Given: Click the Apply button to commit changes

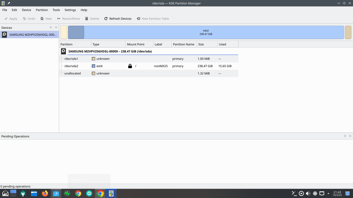Looking at the screenshot, I should click(10, 18).
